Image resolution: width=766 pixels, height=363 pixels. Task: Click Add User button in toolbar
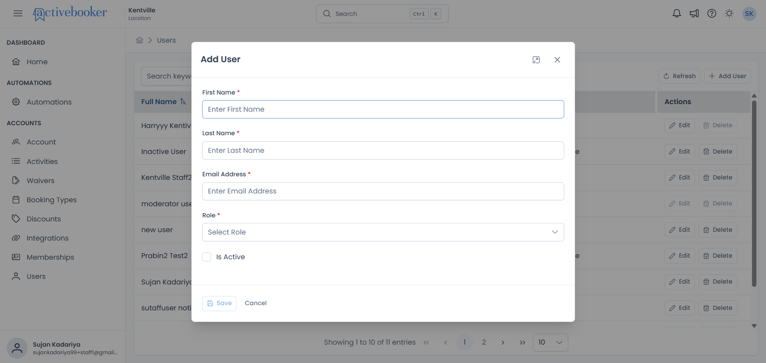727,76
